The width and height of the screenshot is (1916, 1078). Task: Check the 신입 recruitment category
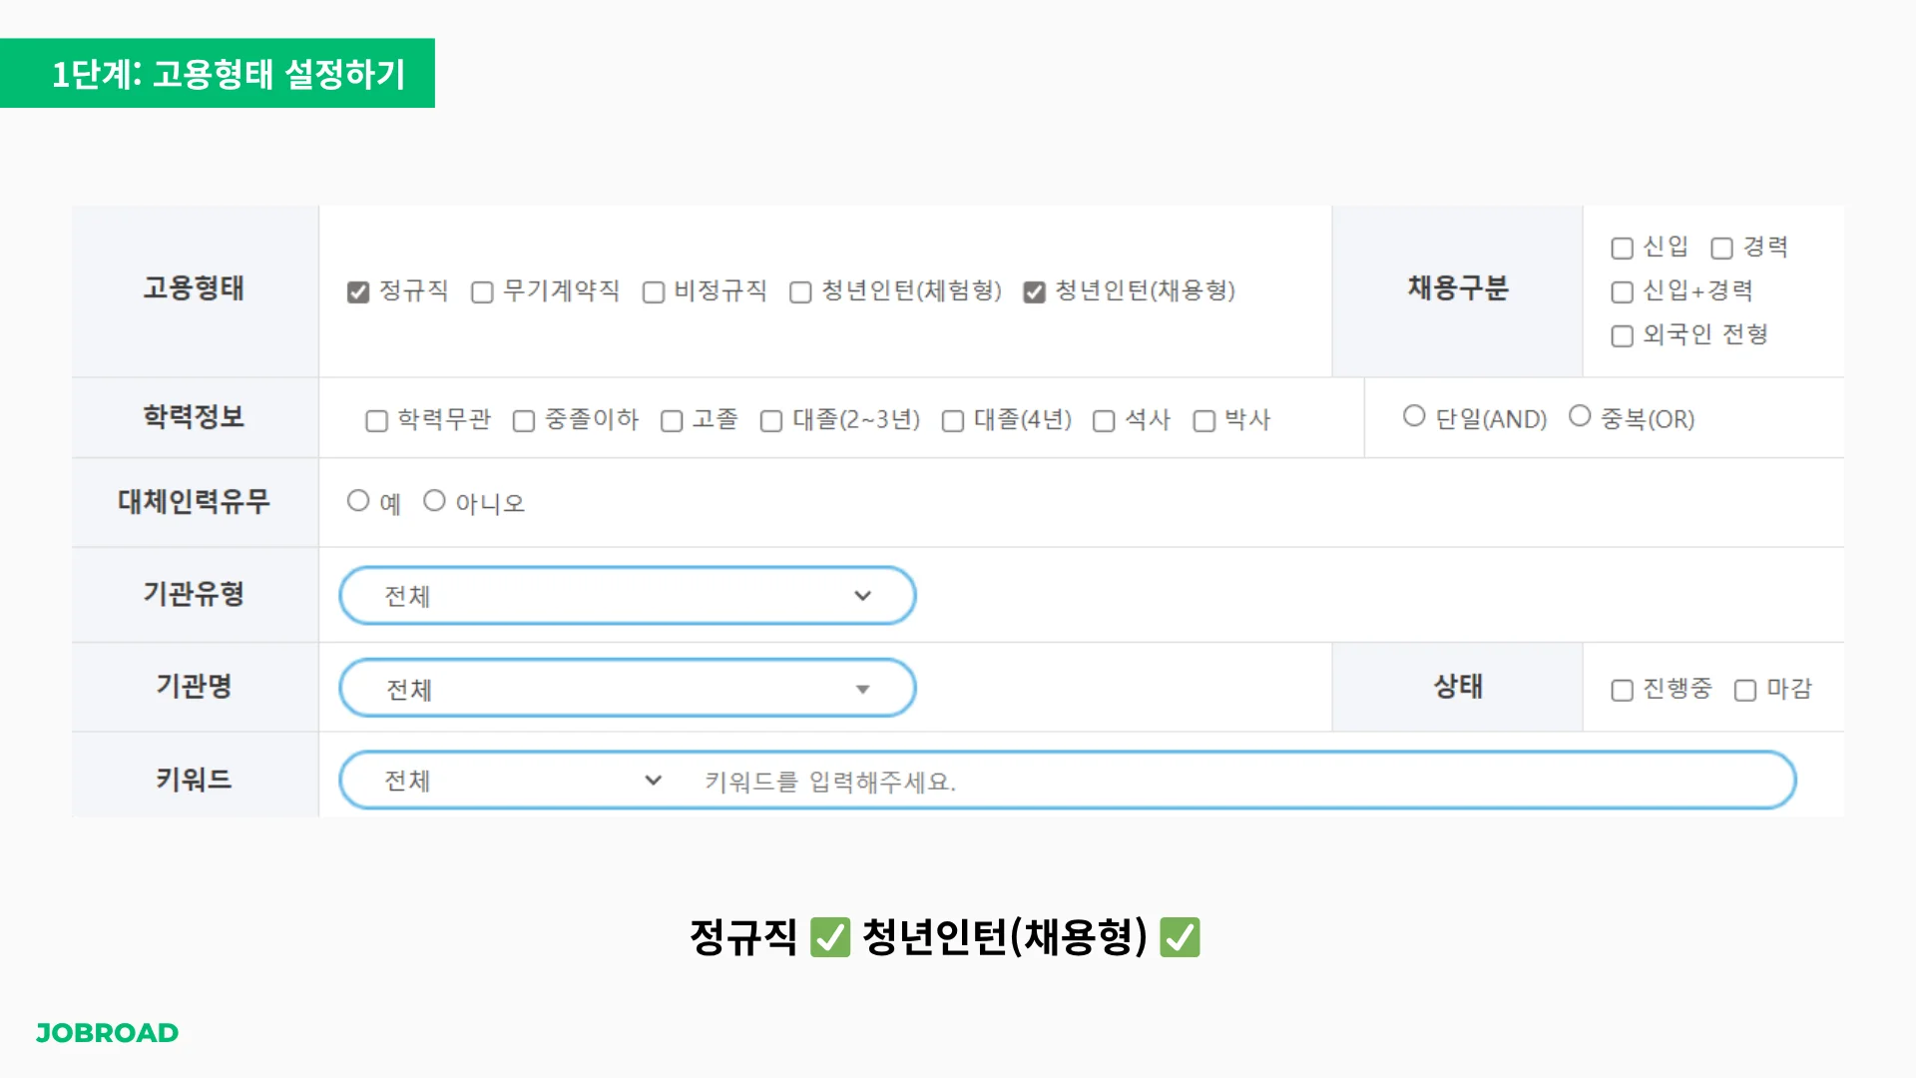coord(1622,248)
